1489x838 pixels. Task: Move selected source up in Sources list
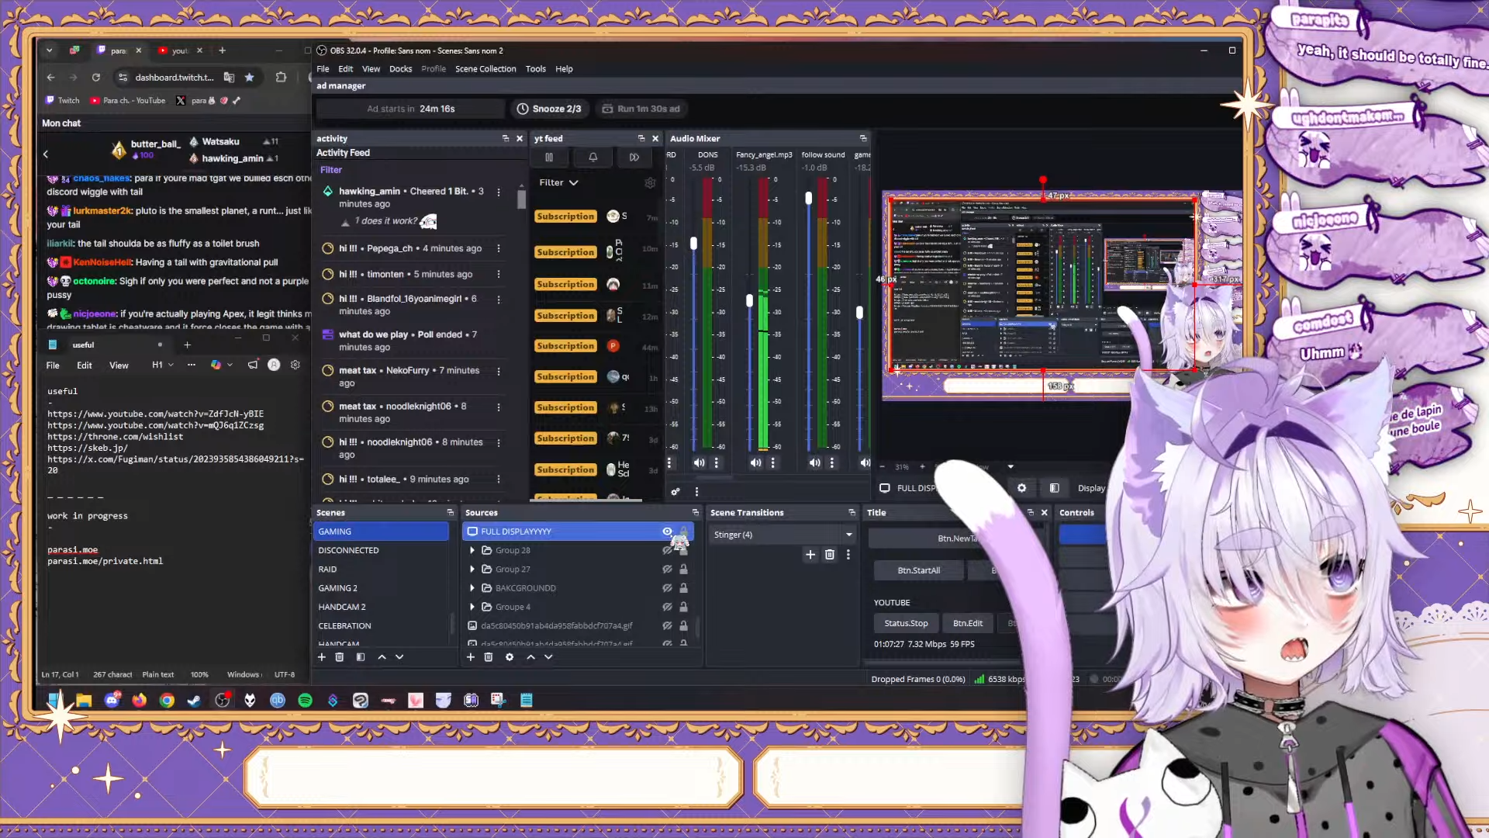(x=530, y=657)
